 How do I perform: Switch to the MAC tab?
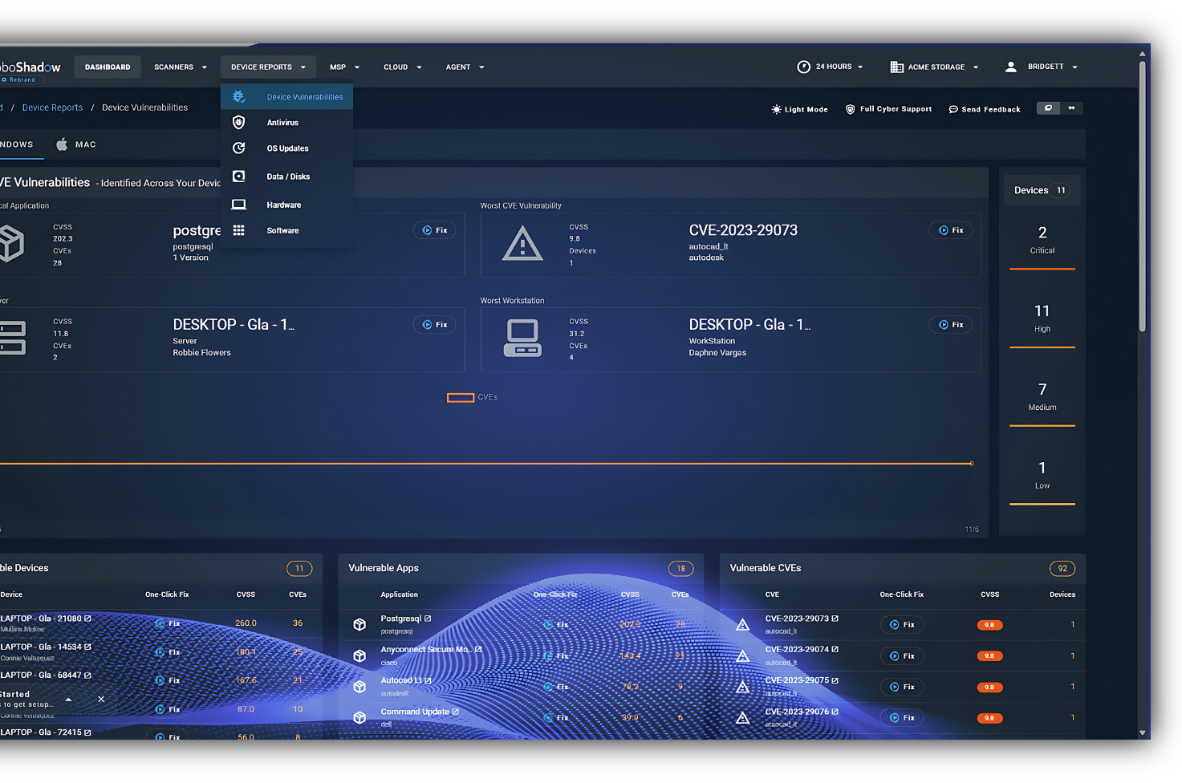click(75, 144)
